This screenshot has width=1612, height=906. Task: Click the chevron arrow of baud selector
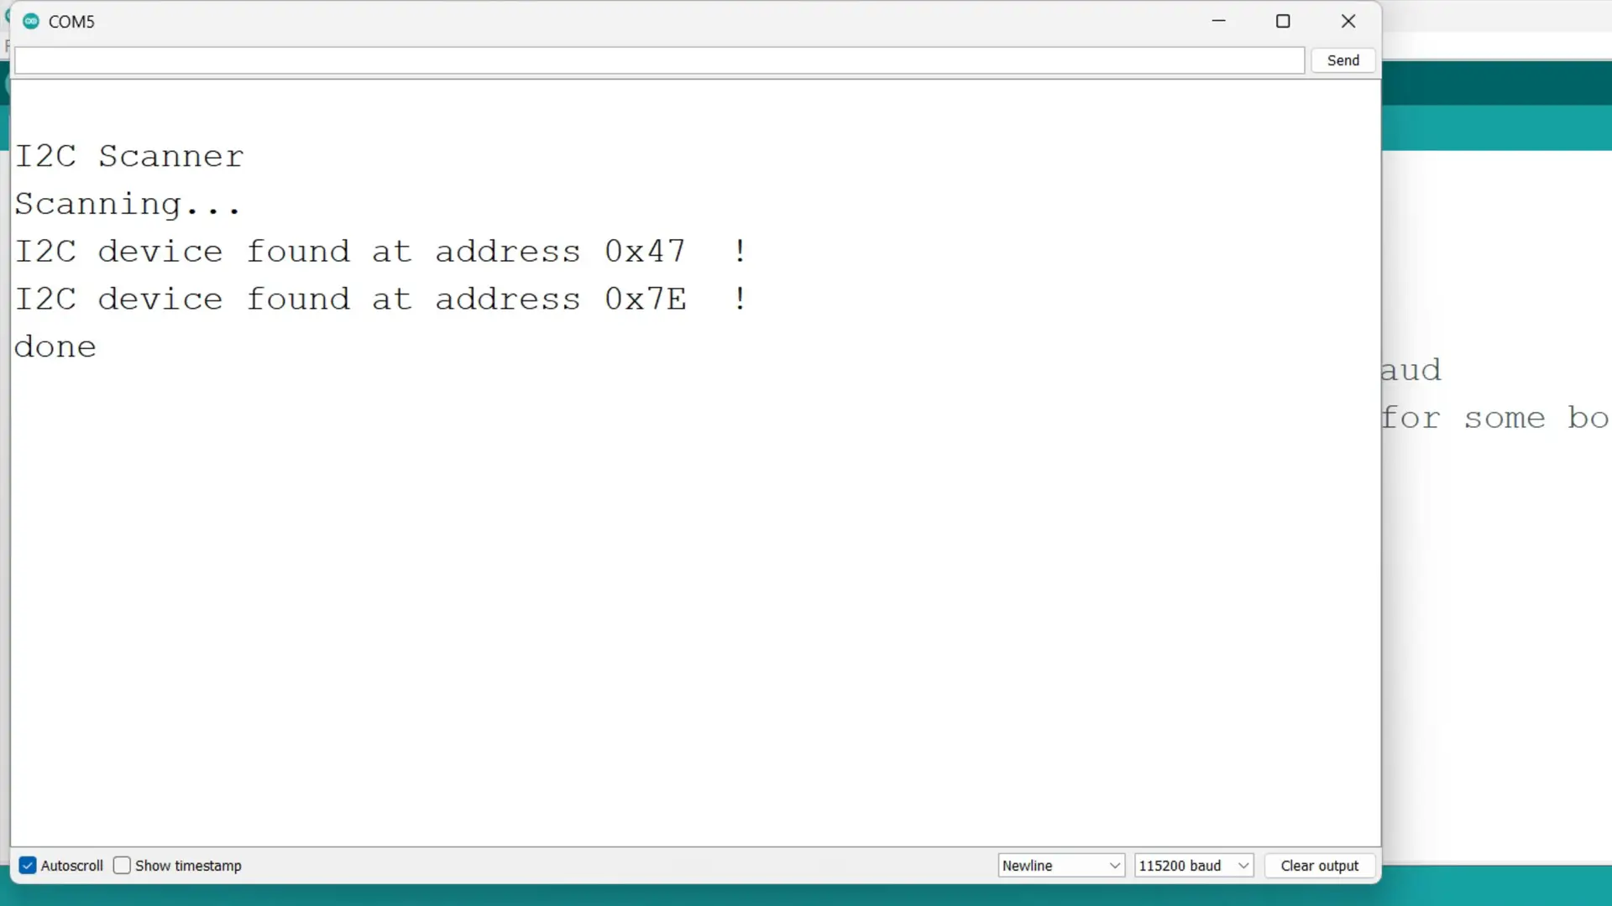(x=1243, y=866)
